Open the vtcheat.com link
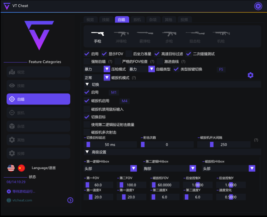Screen dimensions: 267x217 [22, 200]
